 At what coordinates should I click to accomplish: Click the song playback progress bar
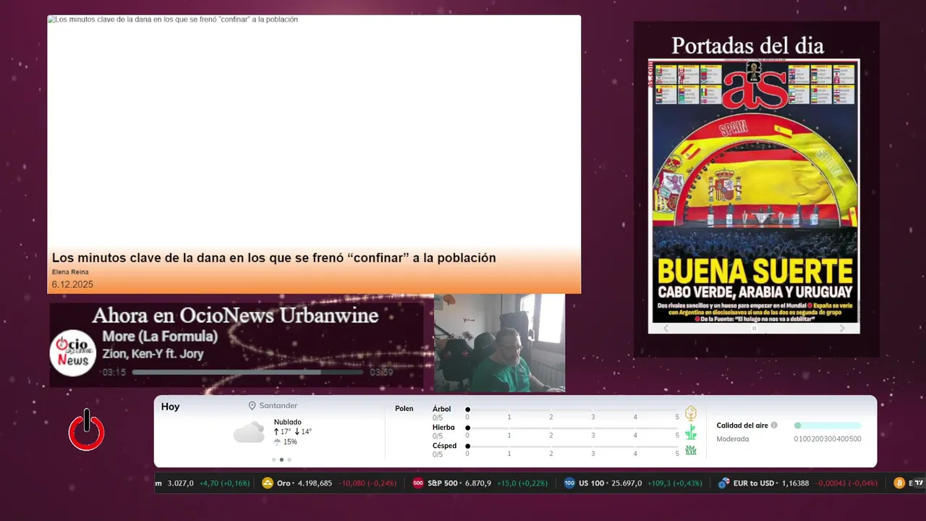click(247, 373)
